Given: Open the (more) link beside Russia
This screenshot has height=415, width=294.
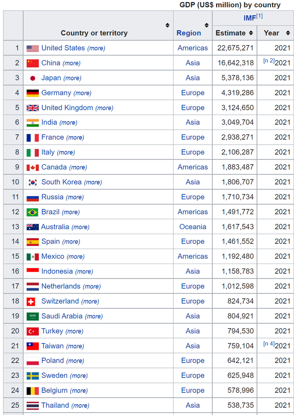Looking at the screenshot, I should point(75,197).
